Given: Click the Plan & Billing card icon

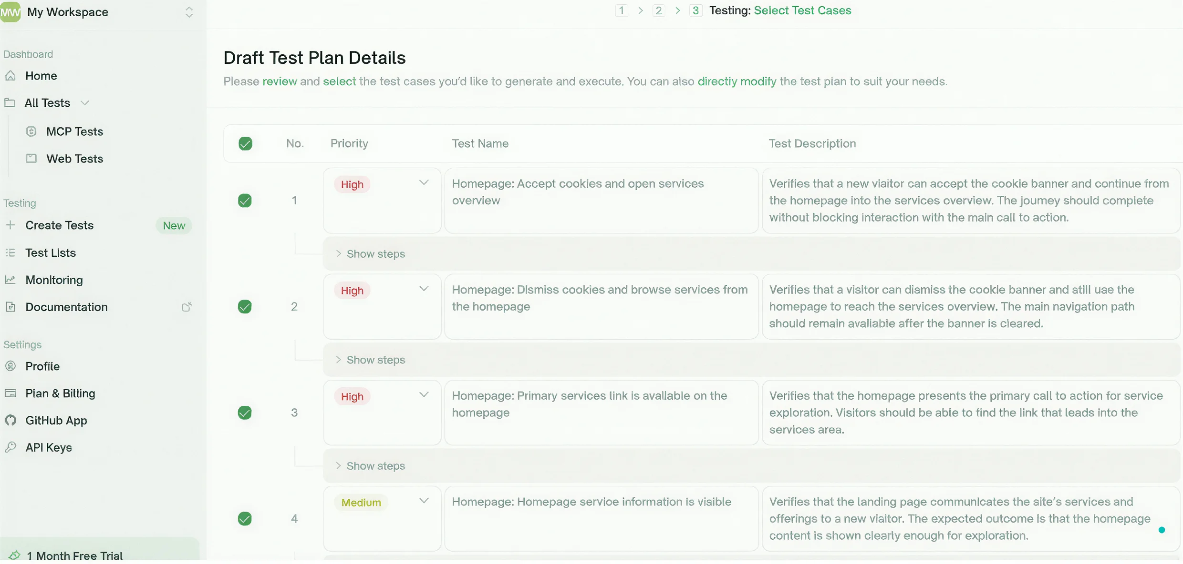Looking at the screenshot, I should pyautogui.click(x=10, y=393).
